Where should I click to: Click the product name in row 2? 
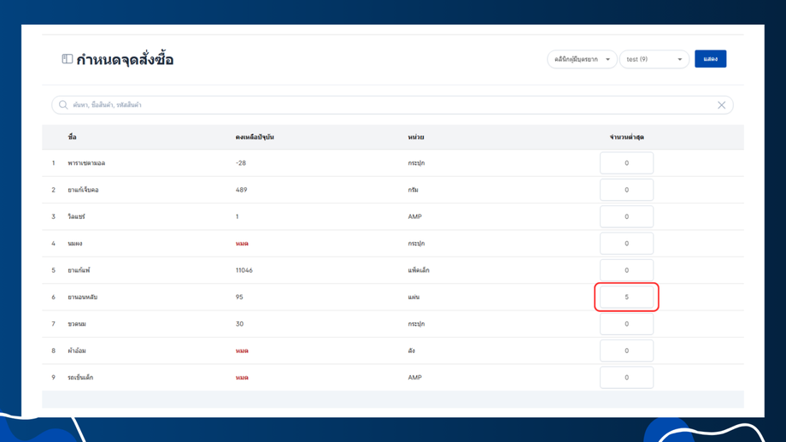83,190
